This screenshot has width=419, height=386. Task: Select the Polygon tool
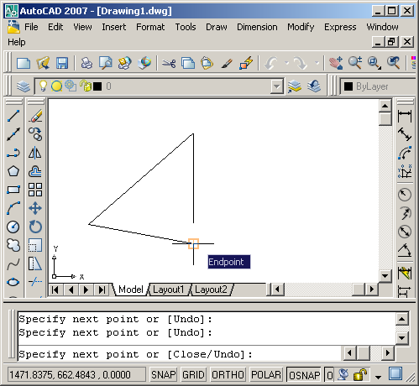coord(13,171)
